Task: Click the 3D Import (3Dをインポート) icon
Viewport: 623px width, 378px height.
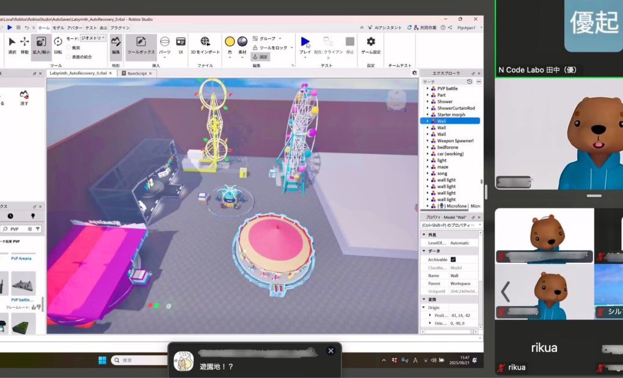Action: [x=205, y=44]
